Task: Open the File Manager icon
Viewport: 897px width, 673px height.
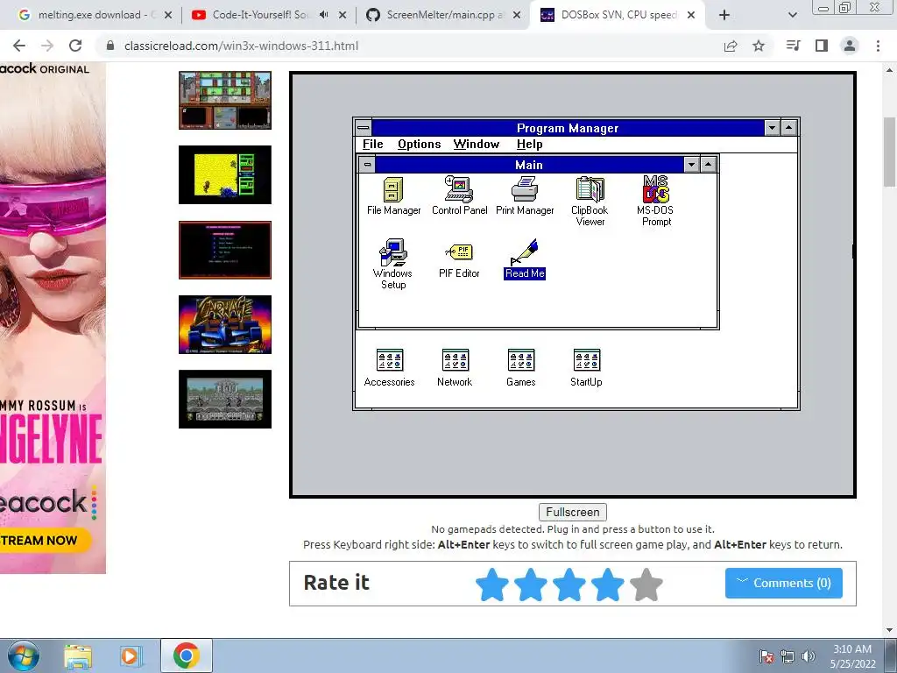Action: click(x=393, y=195)
